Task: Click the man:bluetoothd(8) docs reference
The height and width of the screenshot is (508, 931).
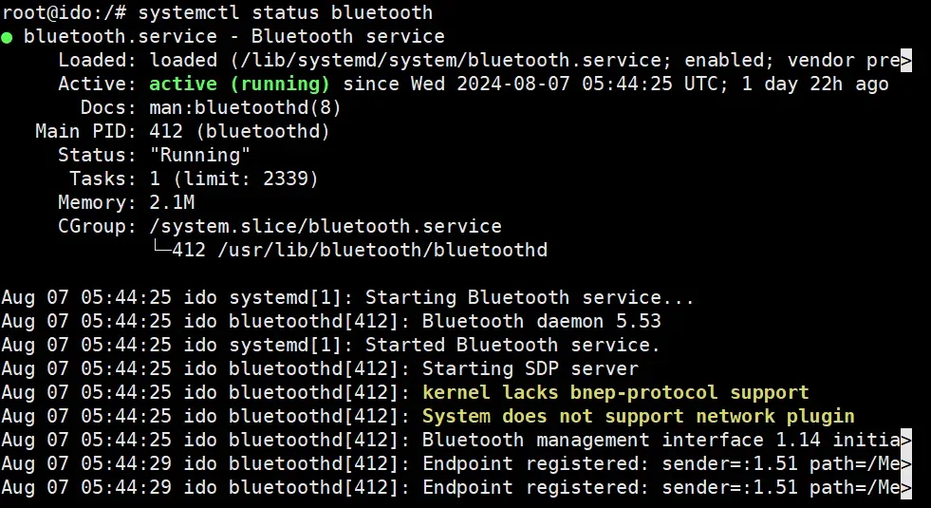Action: point(245,107)
